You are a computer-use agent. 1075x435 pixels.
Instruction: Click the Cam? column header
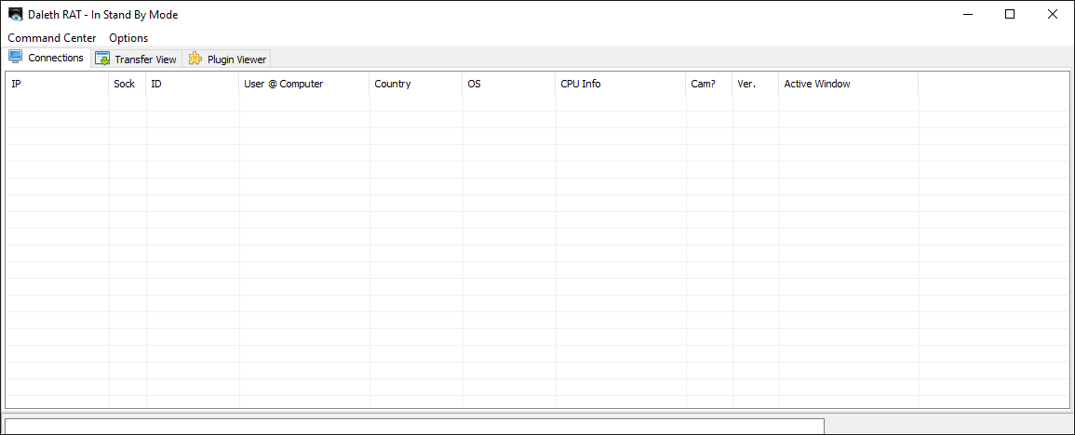pos(709,84)
